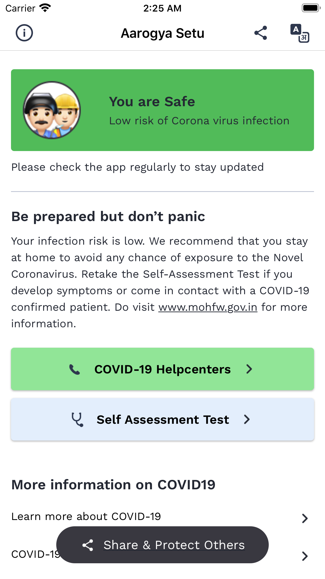Open the chevron next to Learn more about COVID-19

[x=305, y=518]
